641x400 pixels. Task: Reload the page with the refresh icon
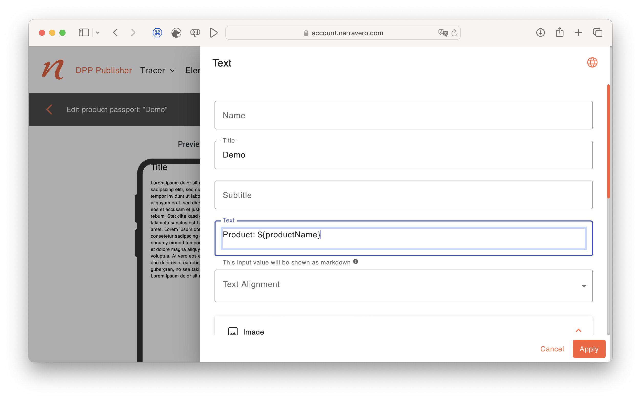click(454, 33)
